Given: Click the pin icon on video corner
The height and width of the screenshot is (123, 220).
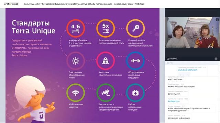Looking at the screenshot, I should tap(217, 20).
